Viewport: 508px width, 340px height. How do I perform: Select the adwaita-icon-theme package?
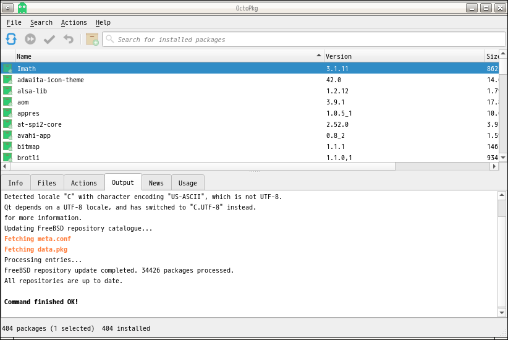[x=250, y=80]
